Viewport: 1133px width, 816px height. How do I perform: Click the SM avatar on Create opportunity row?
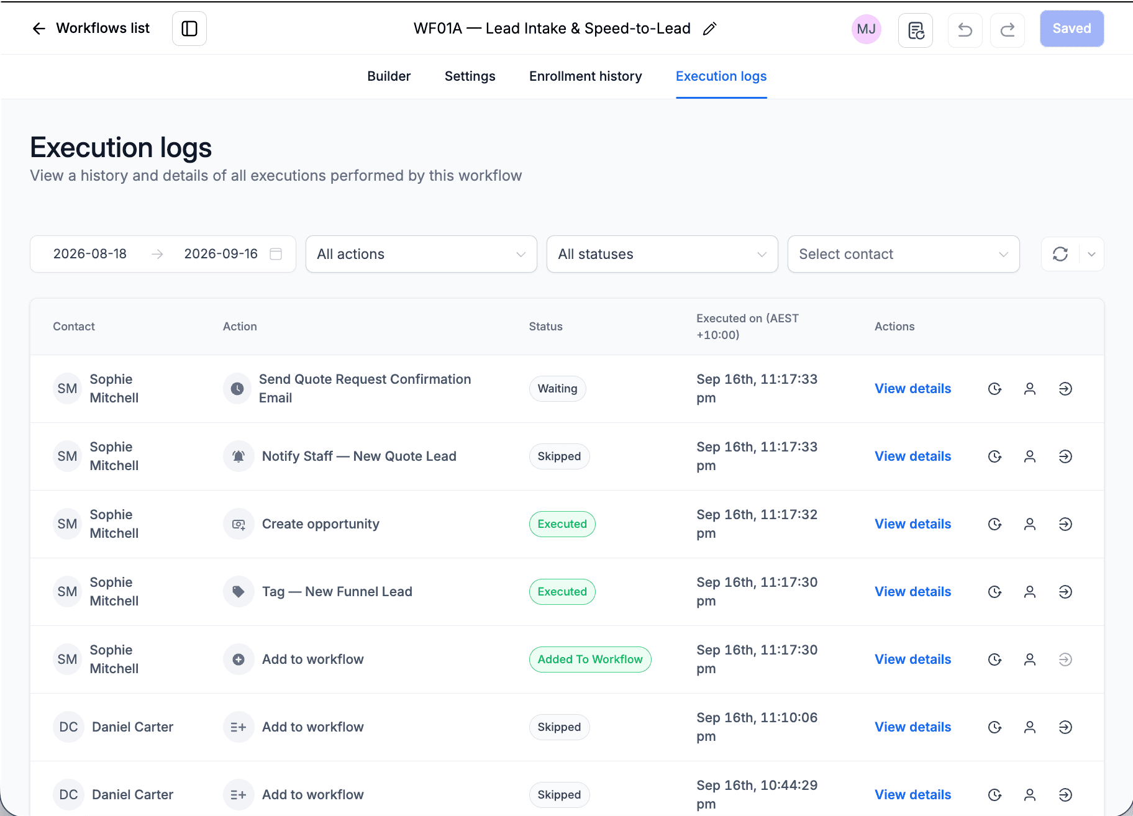coord(67,524)
